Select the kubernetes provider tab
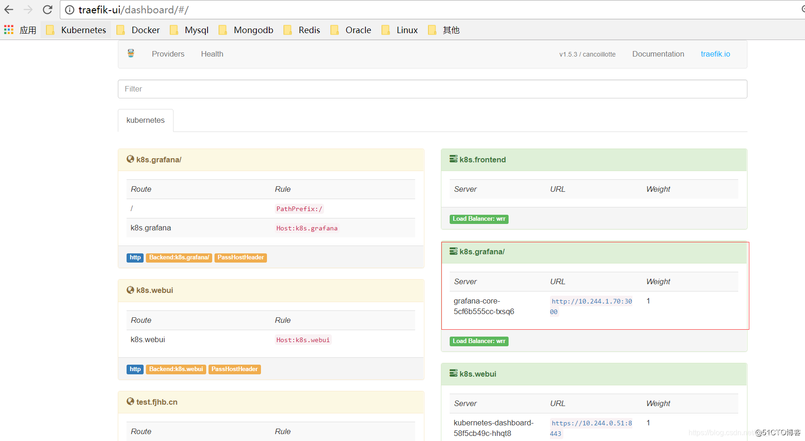 click(145, 120)
